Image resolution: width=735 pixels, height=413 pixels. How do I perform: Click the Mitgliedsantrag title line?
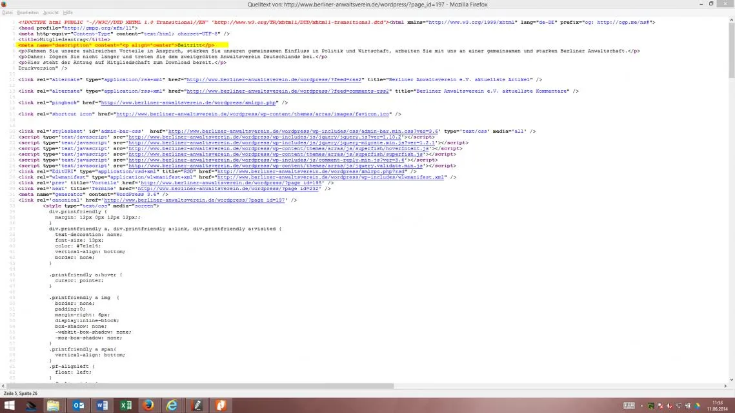(65, 40)
